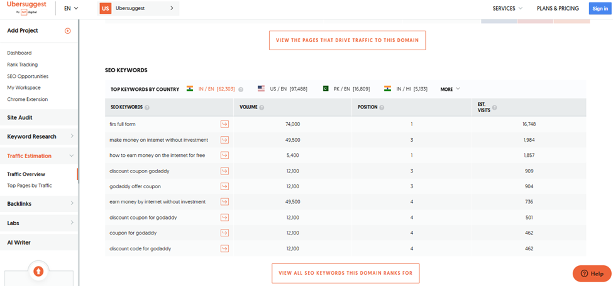Click View the pages that drive traffic button
Viewport: 613px width, 286px height.
347,40
